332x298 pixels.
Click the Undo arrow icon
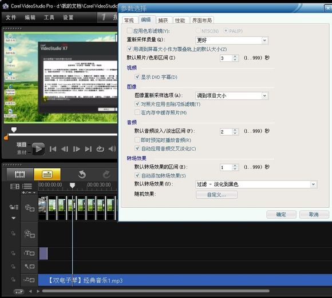[82, 175]
